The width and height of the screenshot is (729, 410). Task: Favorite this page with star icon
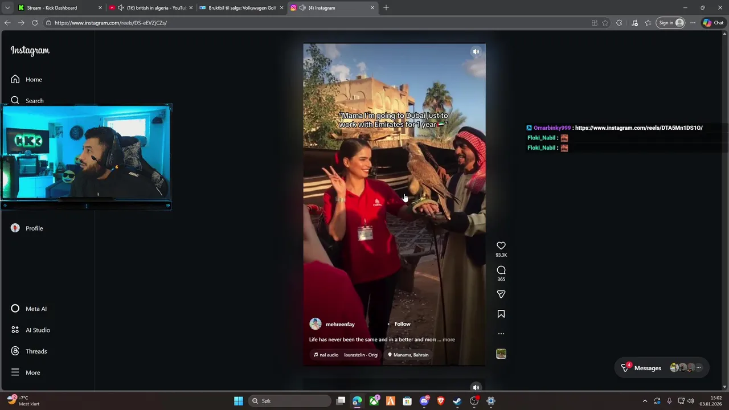(x=605, y=23)
